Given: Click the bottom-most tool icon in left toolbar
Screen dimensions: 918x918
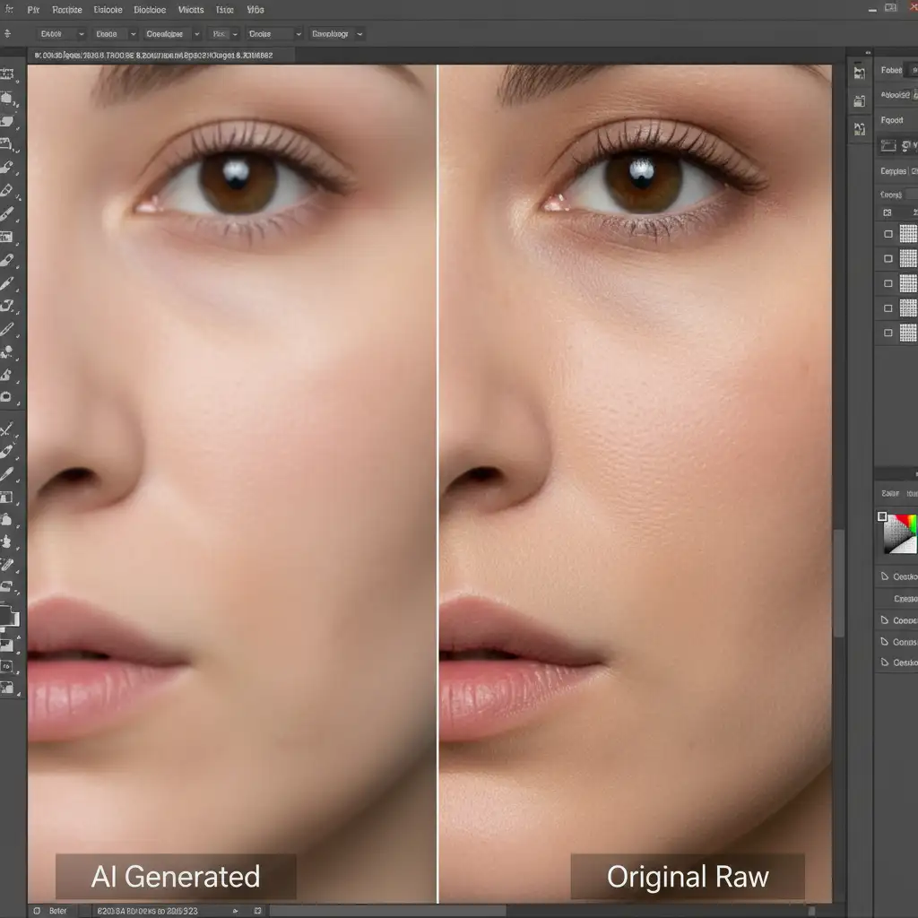Looking at the screenshot, I should (x=7, y=688).
